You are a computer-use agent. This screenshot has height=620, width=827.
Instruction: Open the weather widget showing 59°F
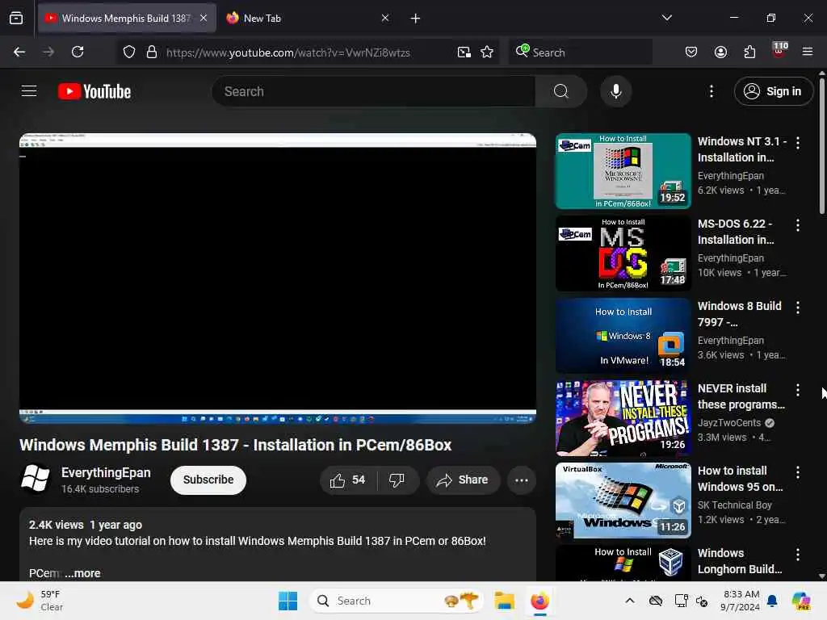[39, 601]
